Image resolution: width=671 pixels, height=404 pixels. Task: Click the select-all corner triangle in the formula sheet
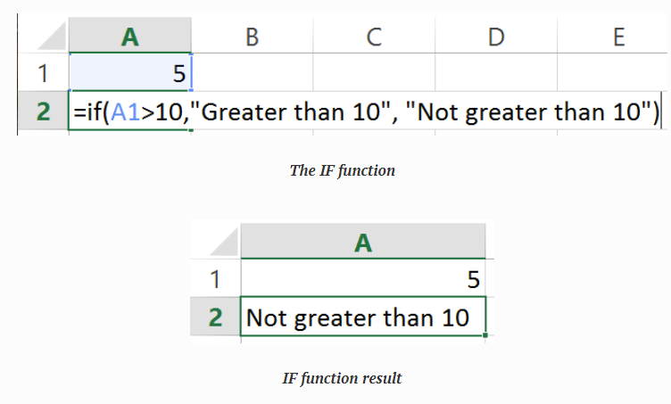(46, 37)
